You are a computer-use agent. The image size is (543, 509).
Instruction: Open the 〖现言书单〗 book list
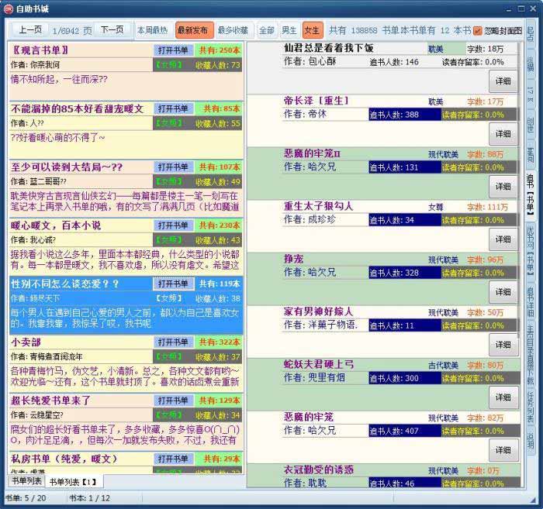172,50
